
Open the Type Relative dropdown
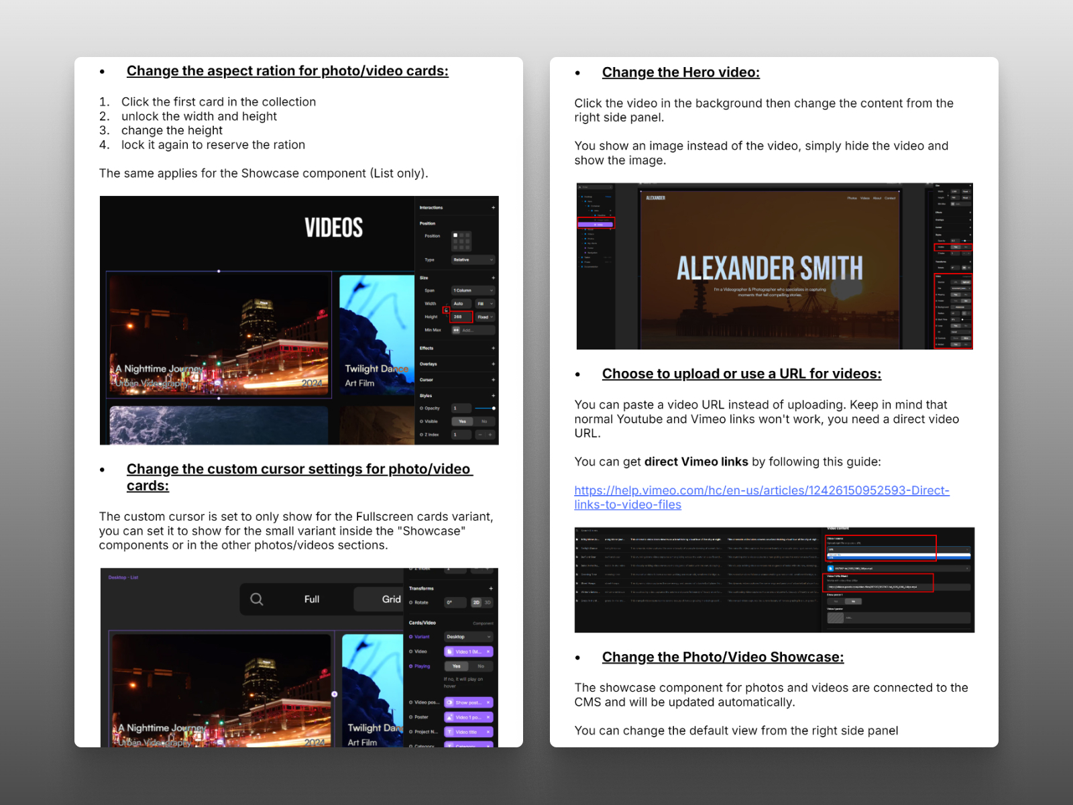pyautogui.click(x=473, y=260)
